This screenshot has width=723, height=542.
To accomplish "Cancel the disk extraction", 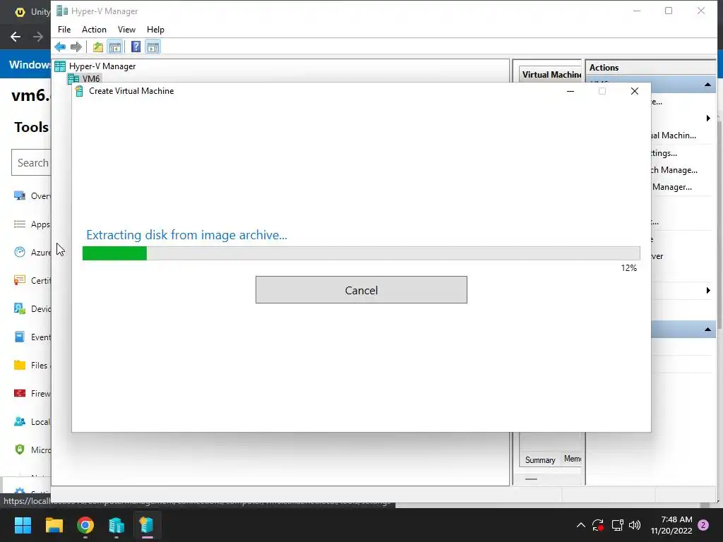I will pos(361,290).
